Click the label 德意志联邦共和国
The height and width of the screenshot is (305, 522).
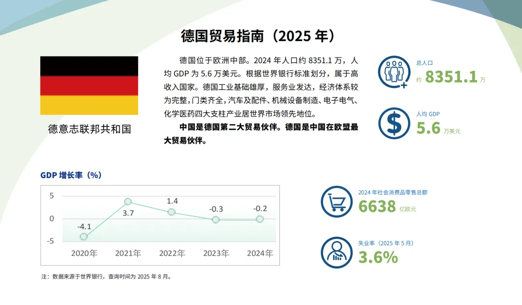tap(89, 128)
